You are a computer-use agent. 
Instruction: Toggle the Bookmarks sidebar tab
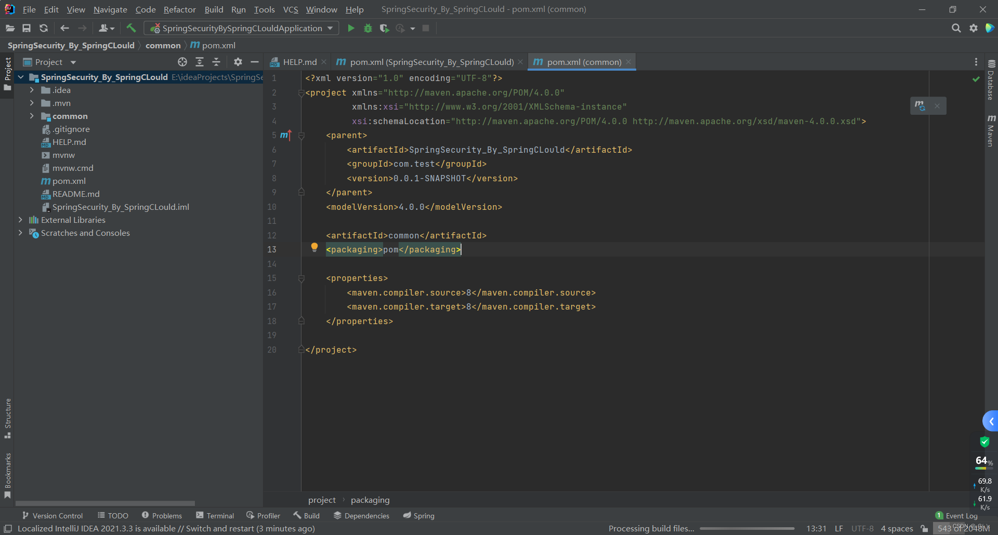coord(7,476)
